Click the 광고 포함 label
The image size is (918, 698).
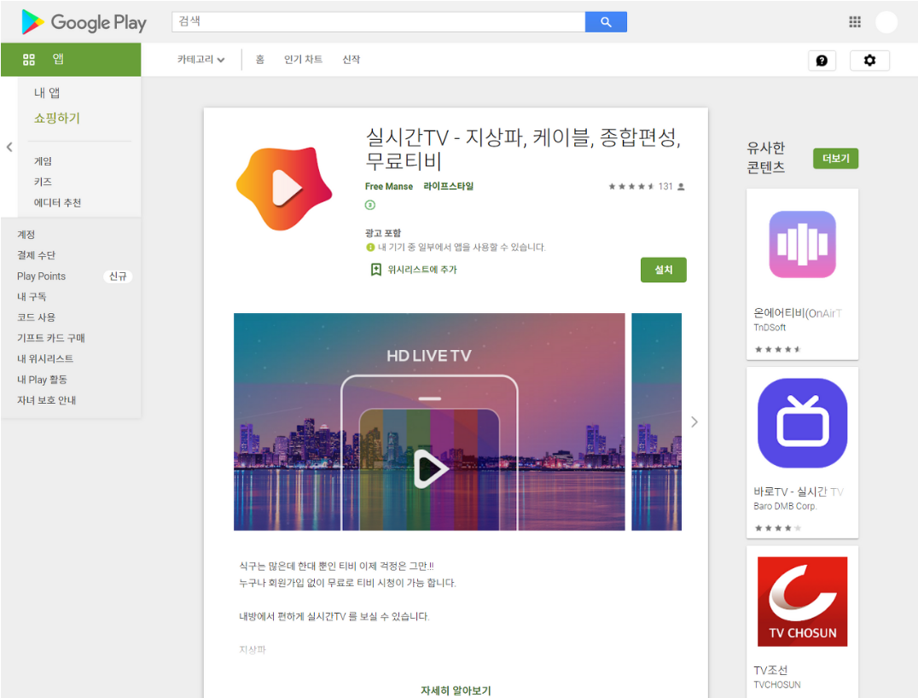[x=383, y=233]
